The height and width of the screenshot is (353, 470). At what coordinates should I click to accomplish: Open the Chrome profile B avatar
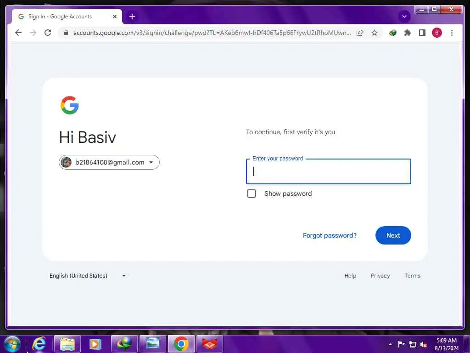pos(437,33)
